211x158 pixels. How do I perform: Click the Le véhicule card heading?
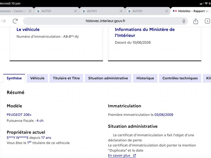(28, 29)
